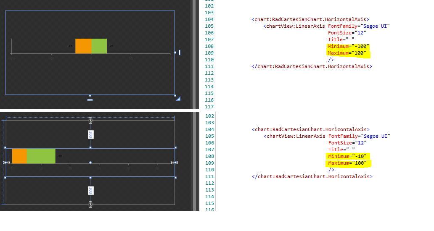Screen dimensions: 434x231
Task: Click Maximum="100" in upper code pane
Action: pos(347,53)
